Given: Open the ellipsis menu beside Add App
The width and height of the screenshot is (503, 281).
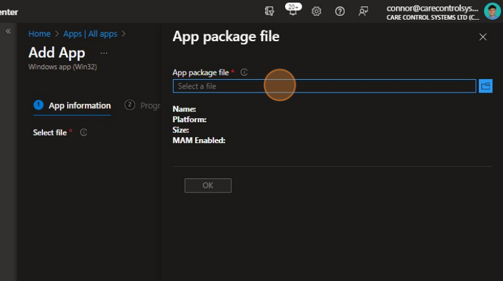Looking at the screenshot, I should [x=104, y=53].
